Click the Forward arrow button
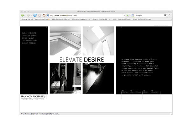 tap(28, 15)
